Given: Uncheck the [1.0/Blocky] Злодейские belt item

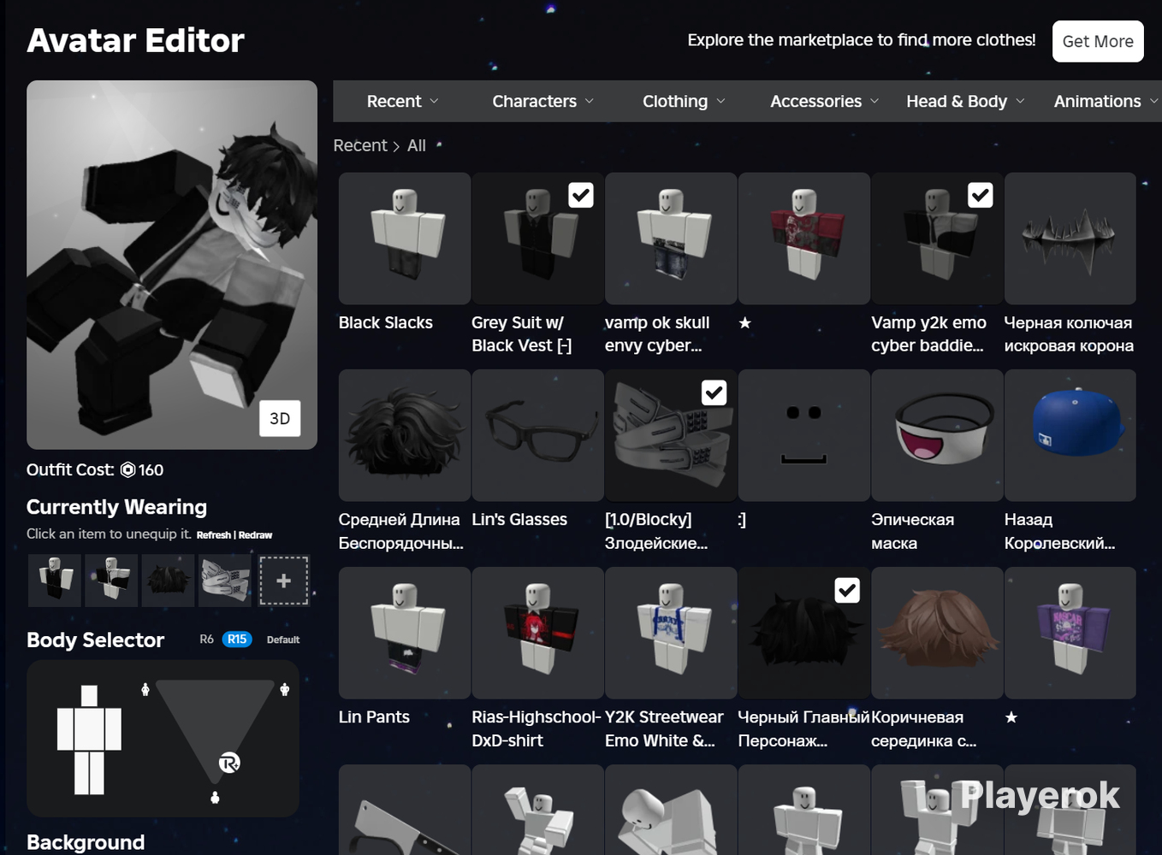Looking at the screenshot, I should (x=714, y=392).
